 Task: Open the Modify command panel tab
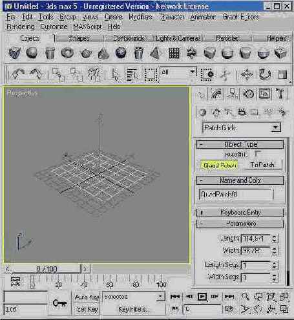tap(216, 94)
